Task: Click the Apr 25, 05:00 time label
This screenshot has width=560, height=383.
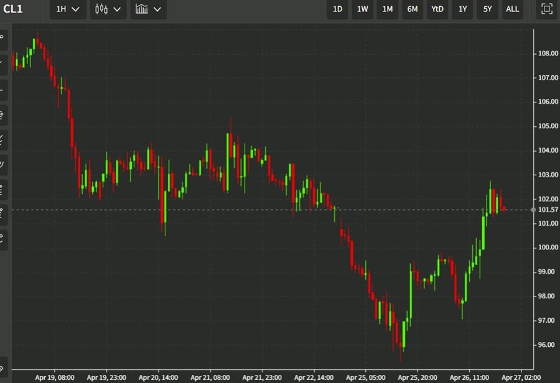Action: [366, 377]
